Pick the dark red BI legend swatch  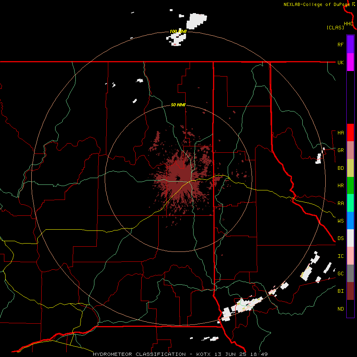tap(350, 291)
